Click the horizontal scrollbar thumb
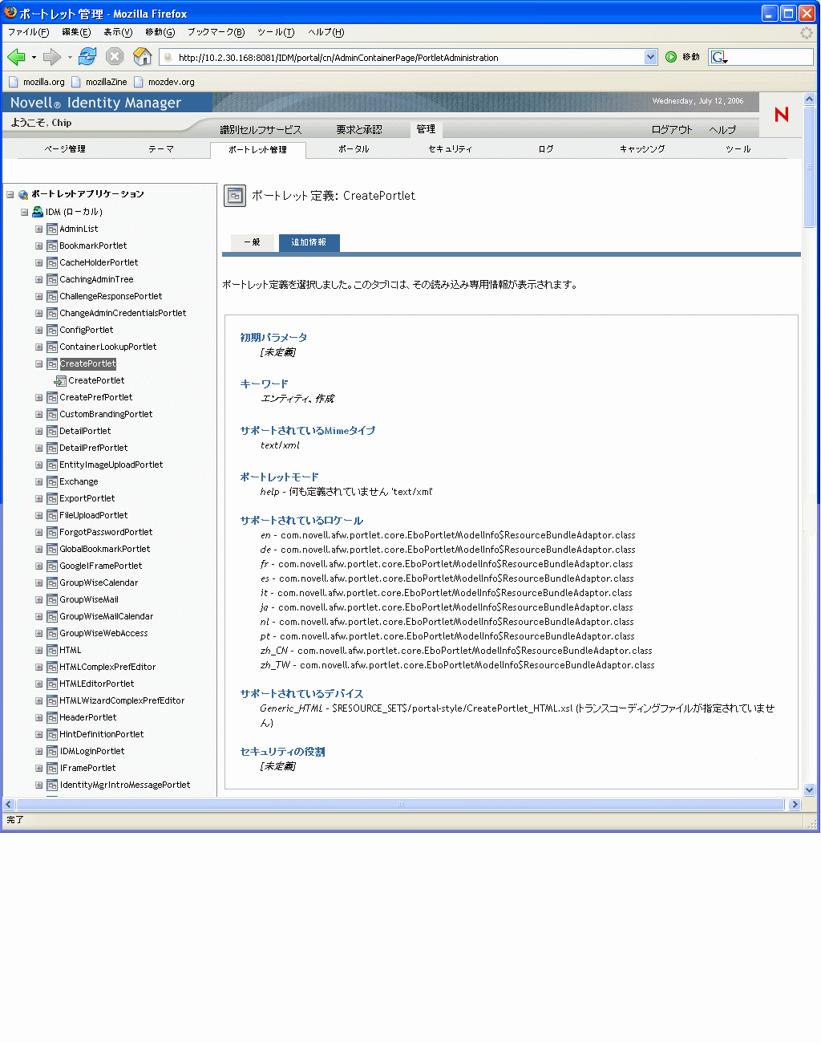 click(400, 805)
